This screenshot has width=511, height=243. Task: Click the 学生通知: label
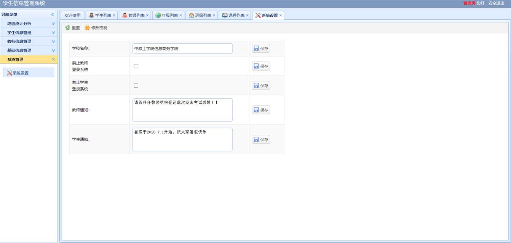81,139
